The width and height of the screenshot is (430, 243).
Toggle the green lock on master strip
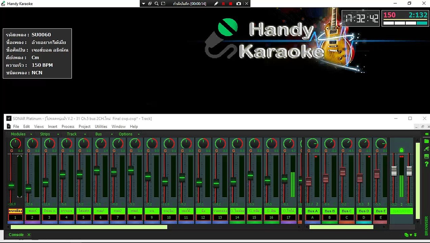tap(401, 150)
